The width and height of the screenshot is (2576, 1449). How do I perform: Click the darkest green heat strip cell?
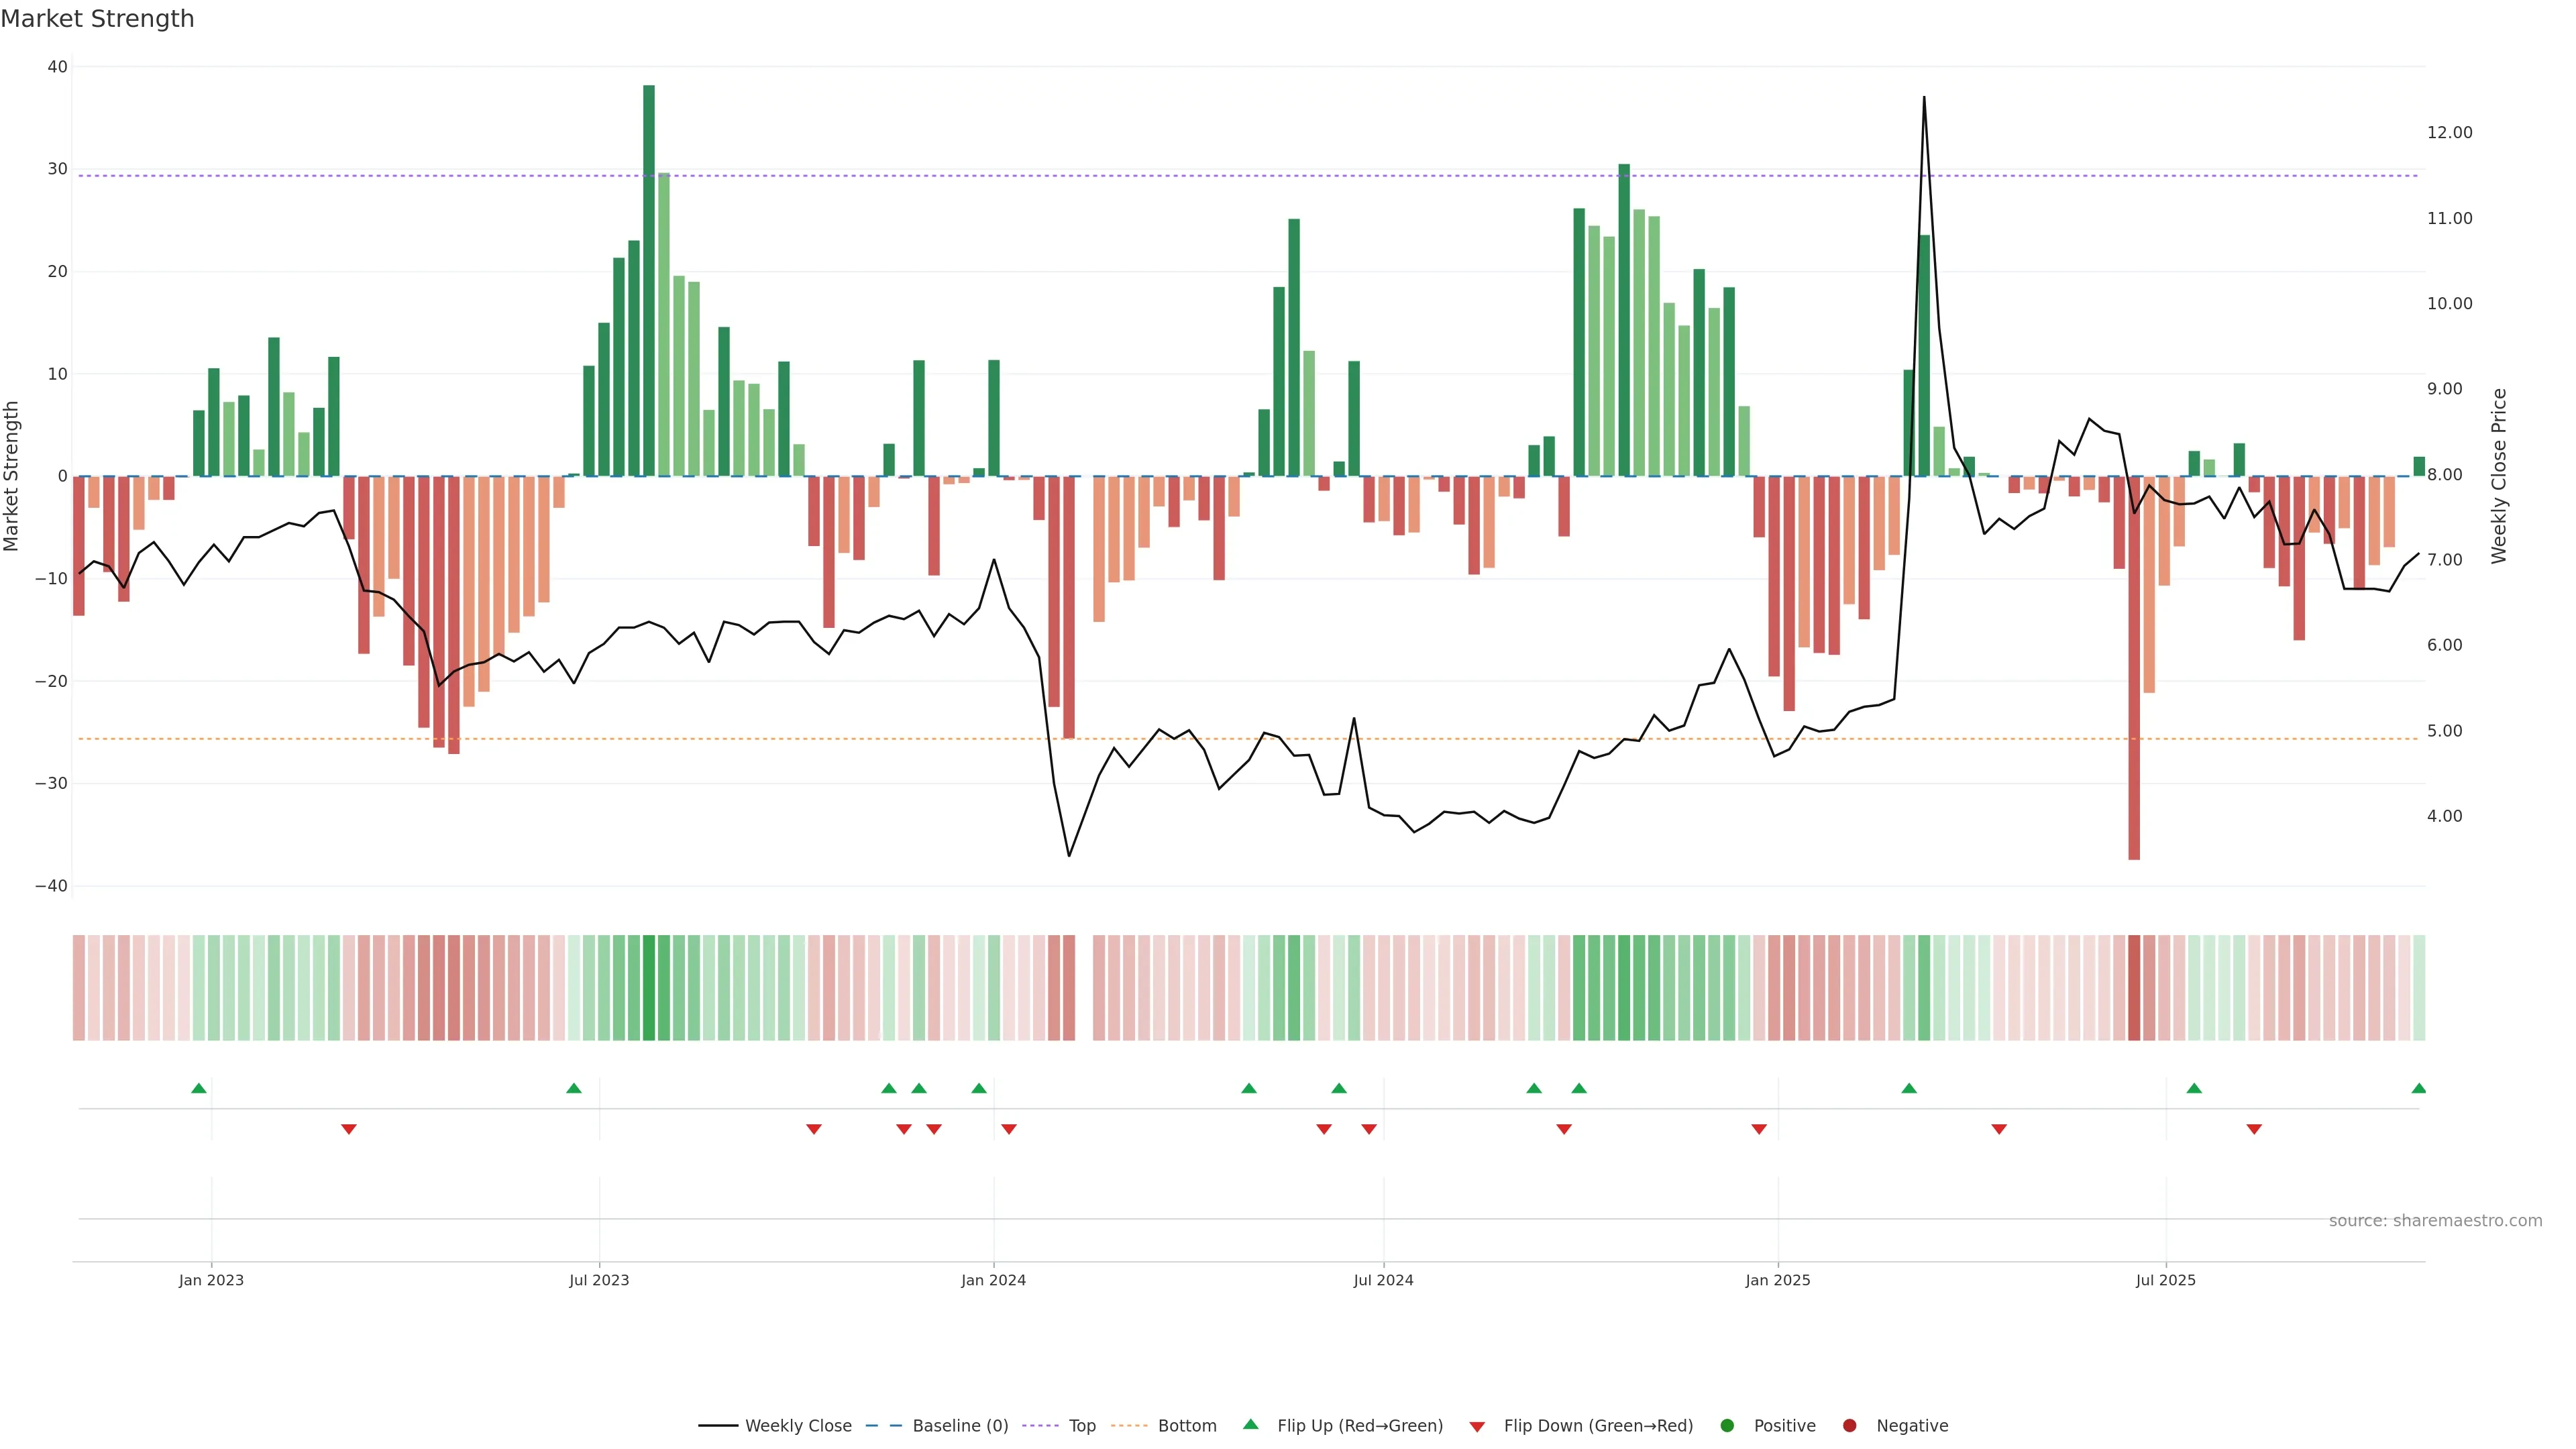click(x=649, y=987)
